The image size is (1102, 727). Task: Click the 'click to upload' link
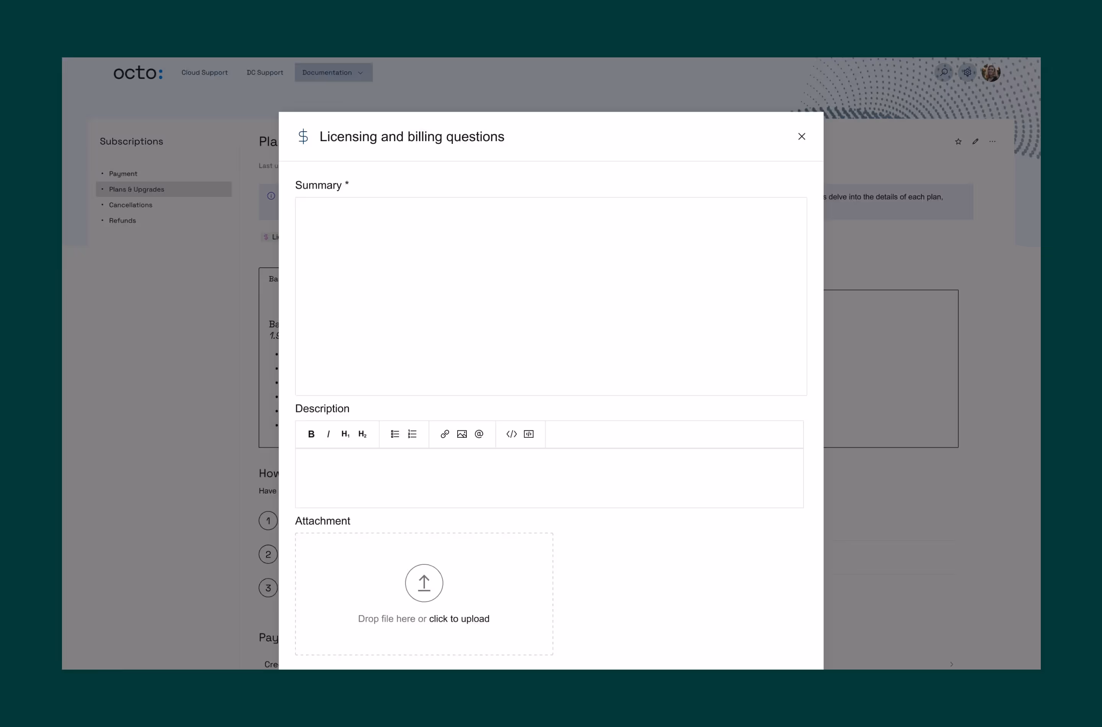(459, 618)
